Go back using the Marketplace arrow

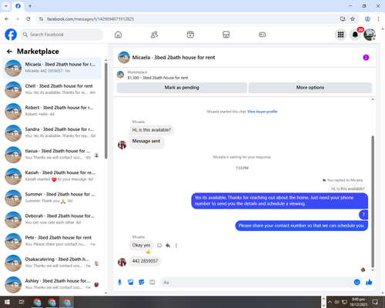[10, 52]
